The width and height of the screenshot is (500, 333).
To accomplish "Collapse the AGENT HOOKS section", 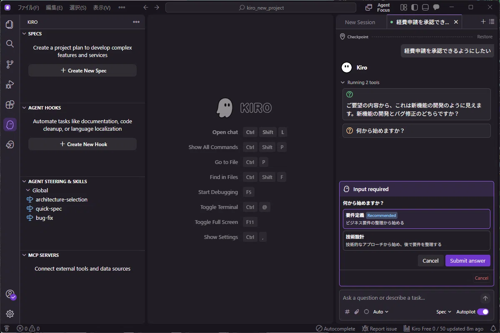I will [x=24, y=108].
